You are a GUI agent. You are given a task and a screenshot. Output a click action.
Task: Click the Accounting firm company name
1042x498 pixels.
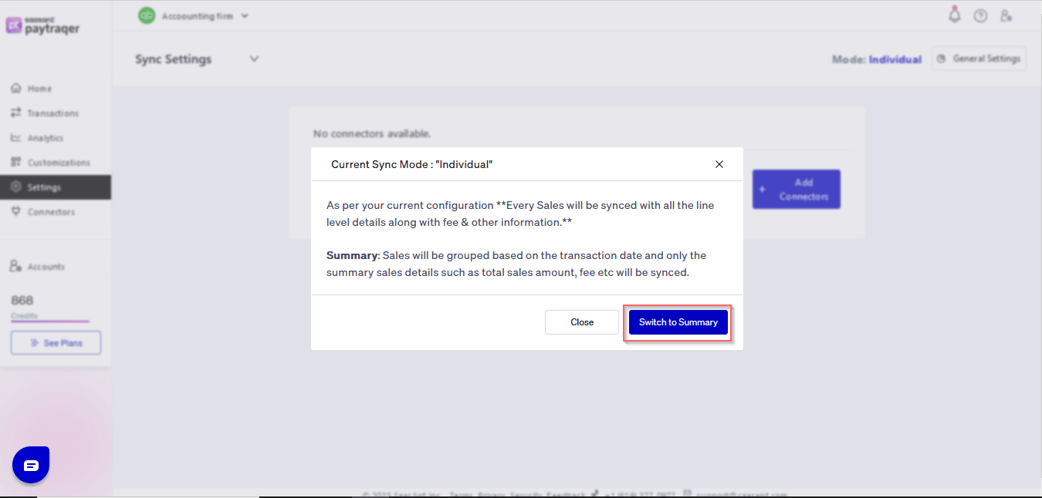coord(197,15)
